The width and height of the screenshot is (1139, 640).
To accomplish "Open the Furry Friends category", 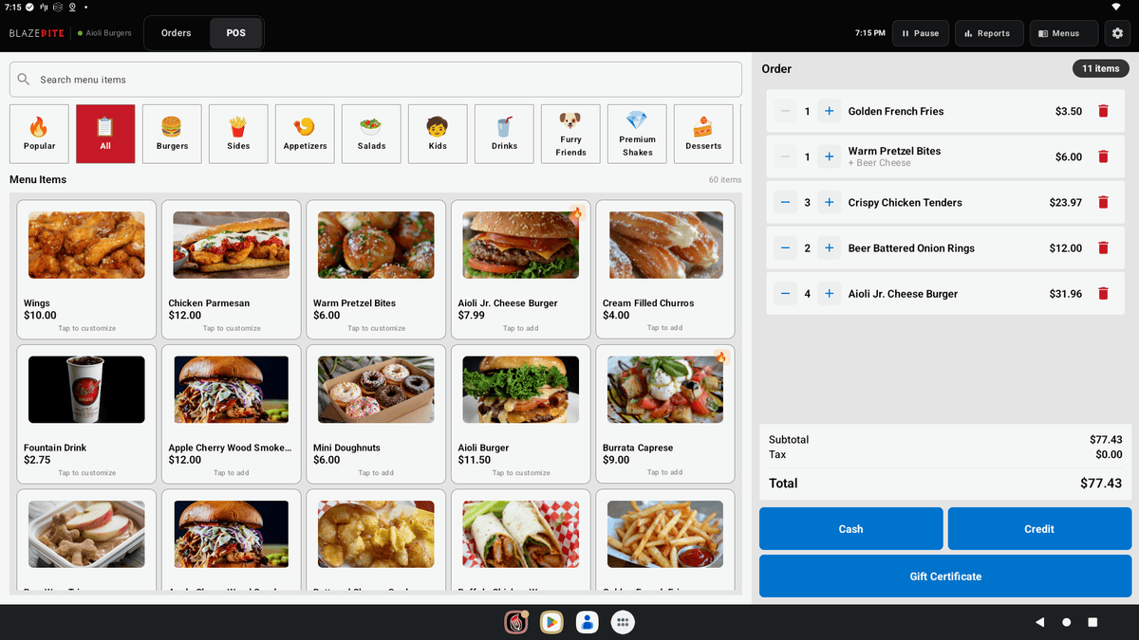I will point(570,134).
